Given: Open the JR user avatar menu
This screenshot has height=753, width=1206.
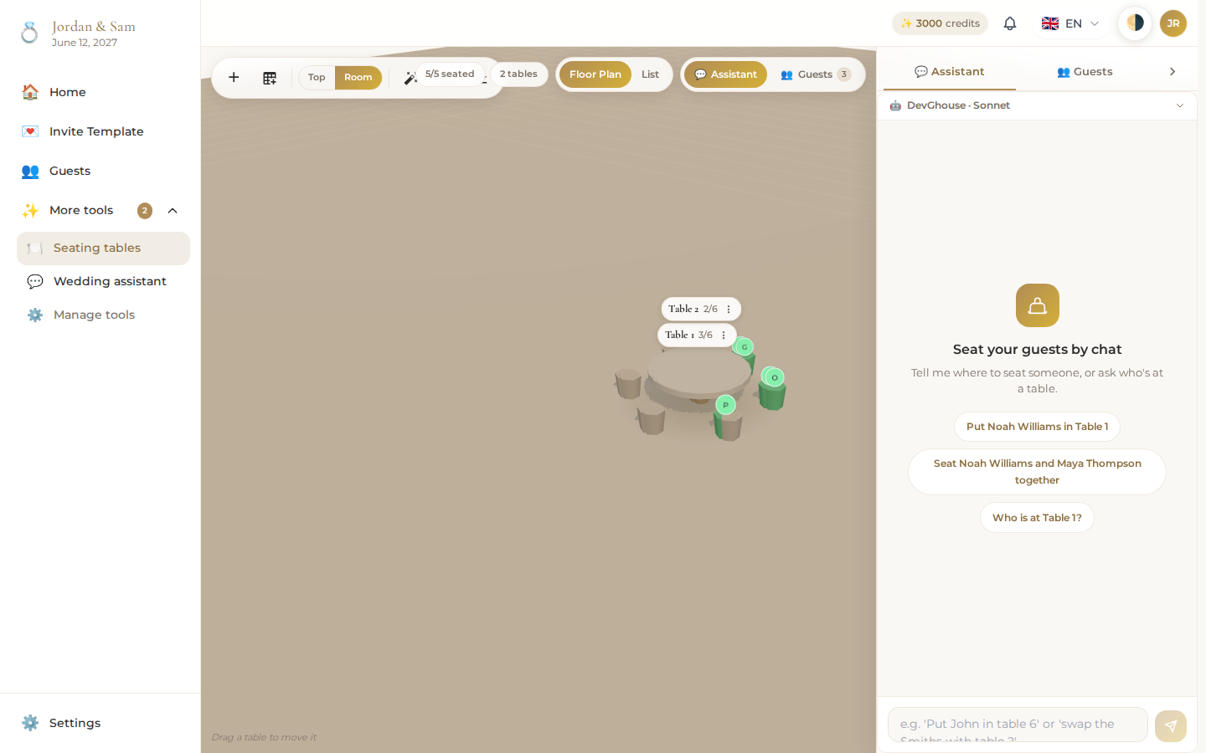Looking at the screenshot, I should click(x=1173, y=23).
